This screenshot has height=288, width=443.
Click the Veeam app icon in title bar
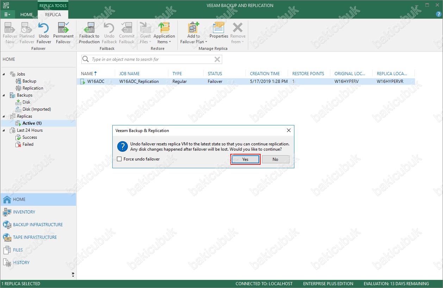[5, 5]
